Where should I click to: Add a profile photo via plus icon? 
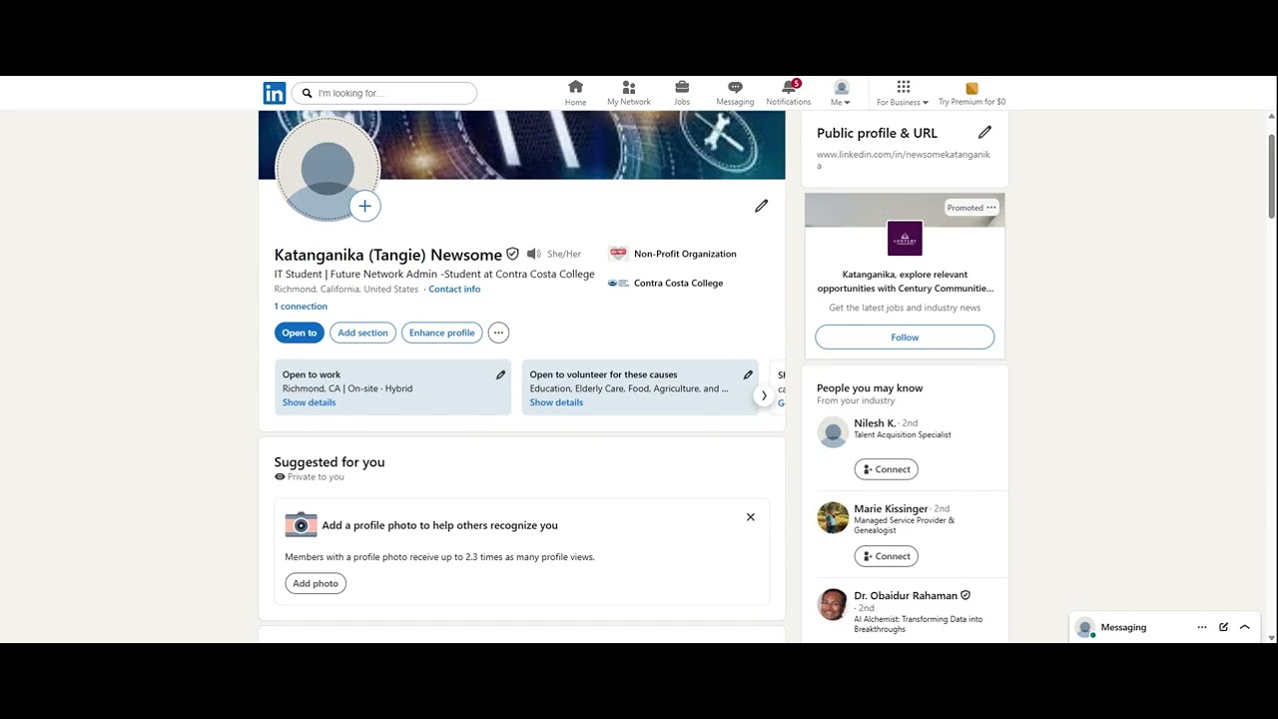point(365,206)
